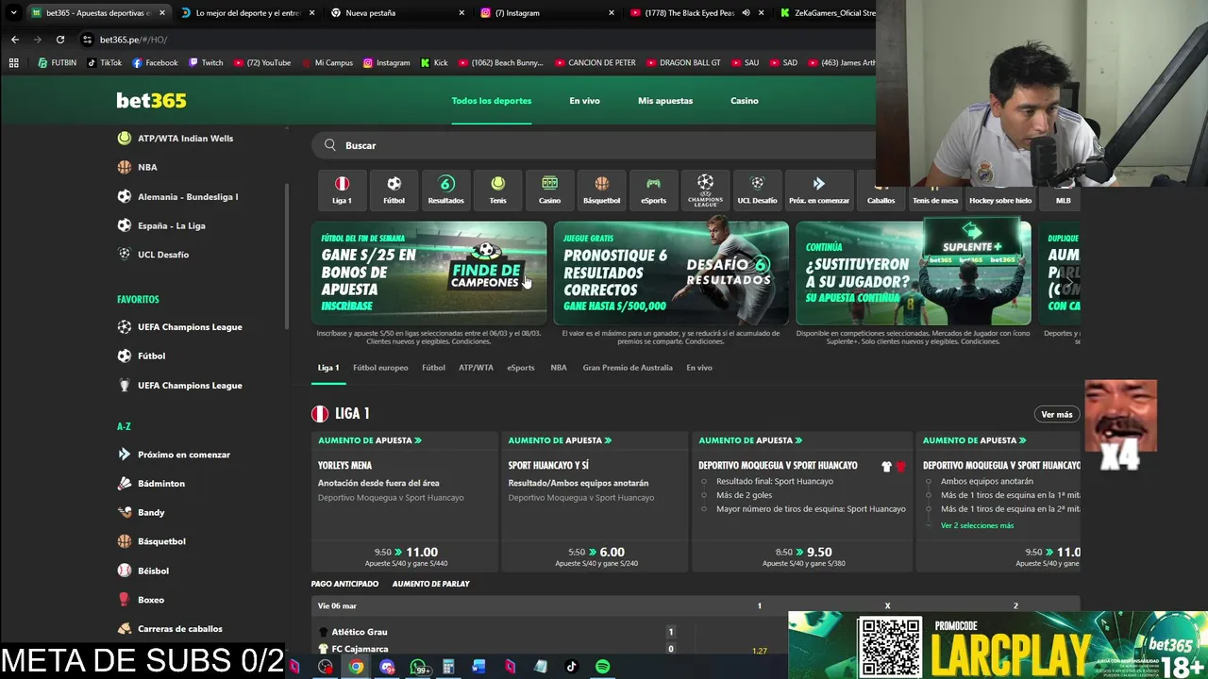Open the Básquetbol quick sport icon
The height and width of the screenshot is (679, 1208).
point(601,190)
